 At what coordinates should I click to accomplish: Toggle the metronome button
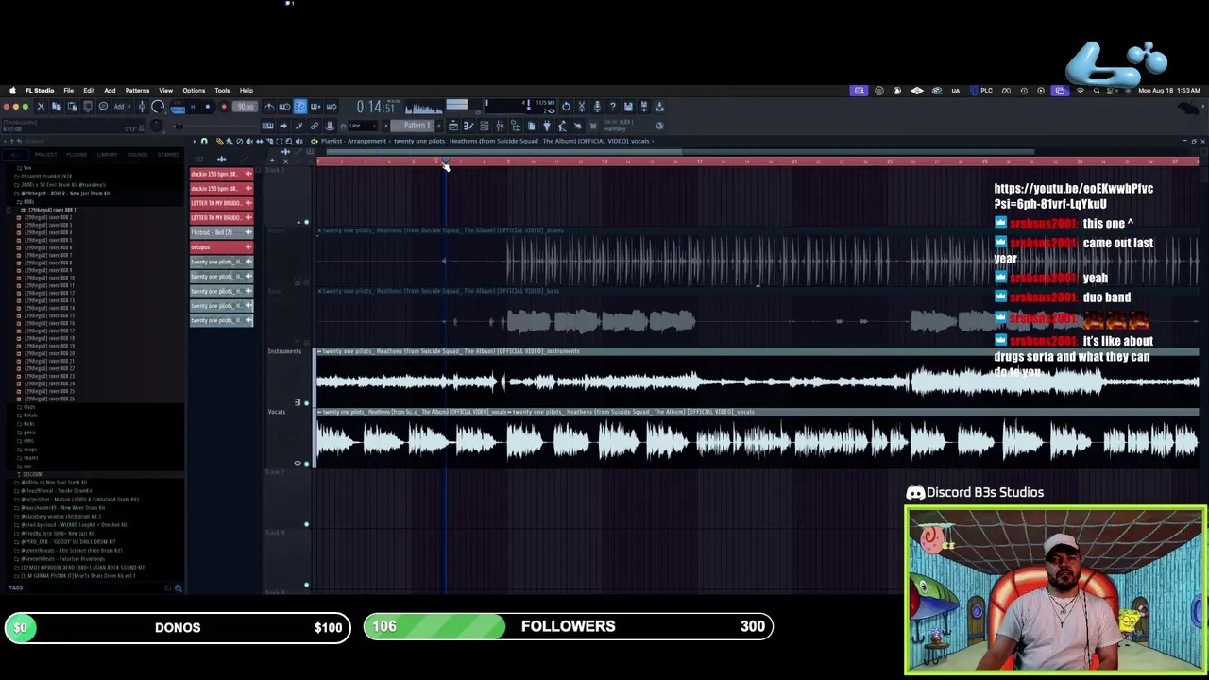tap(269, 107)
